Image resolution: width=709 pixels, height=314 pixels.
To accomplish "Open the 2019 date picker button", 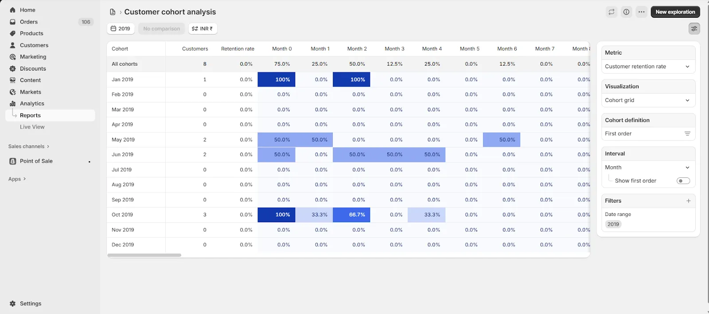I will 121,28.
